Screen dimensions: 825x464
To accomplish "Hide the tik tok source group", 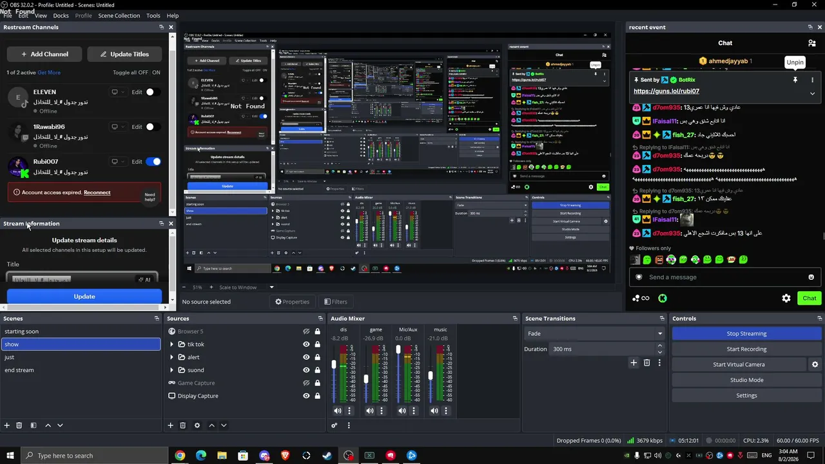I will click(306, 344).
